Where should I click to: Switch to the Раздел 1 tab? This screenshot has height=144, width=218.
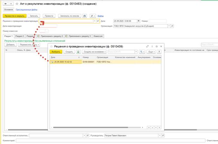(8, 36)
